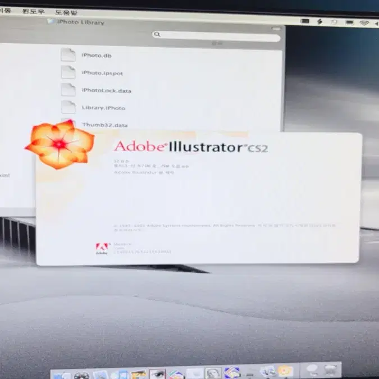Click the Bluetooth-style status icon in menu bar
Screen dimensions: 379x379
click(x=320, y=22)
